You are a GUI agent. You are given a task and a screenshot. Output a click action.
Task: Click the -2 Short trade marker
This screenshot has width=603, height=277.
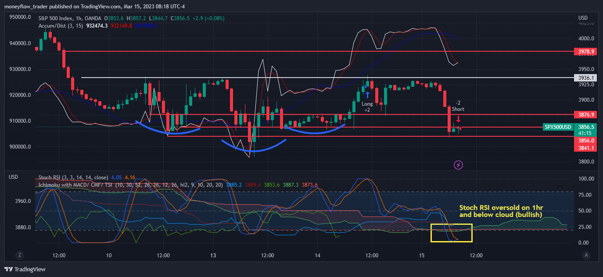point(458,106)
